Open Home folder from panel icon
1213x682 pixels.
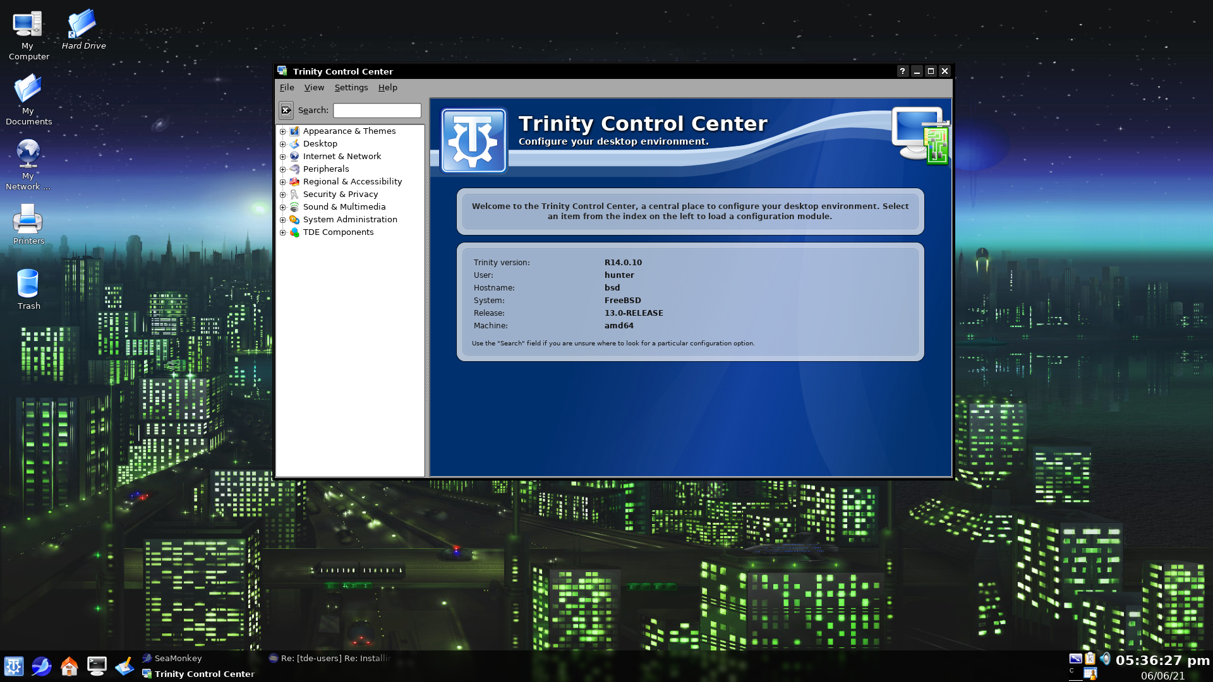point(69,666)
